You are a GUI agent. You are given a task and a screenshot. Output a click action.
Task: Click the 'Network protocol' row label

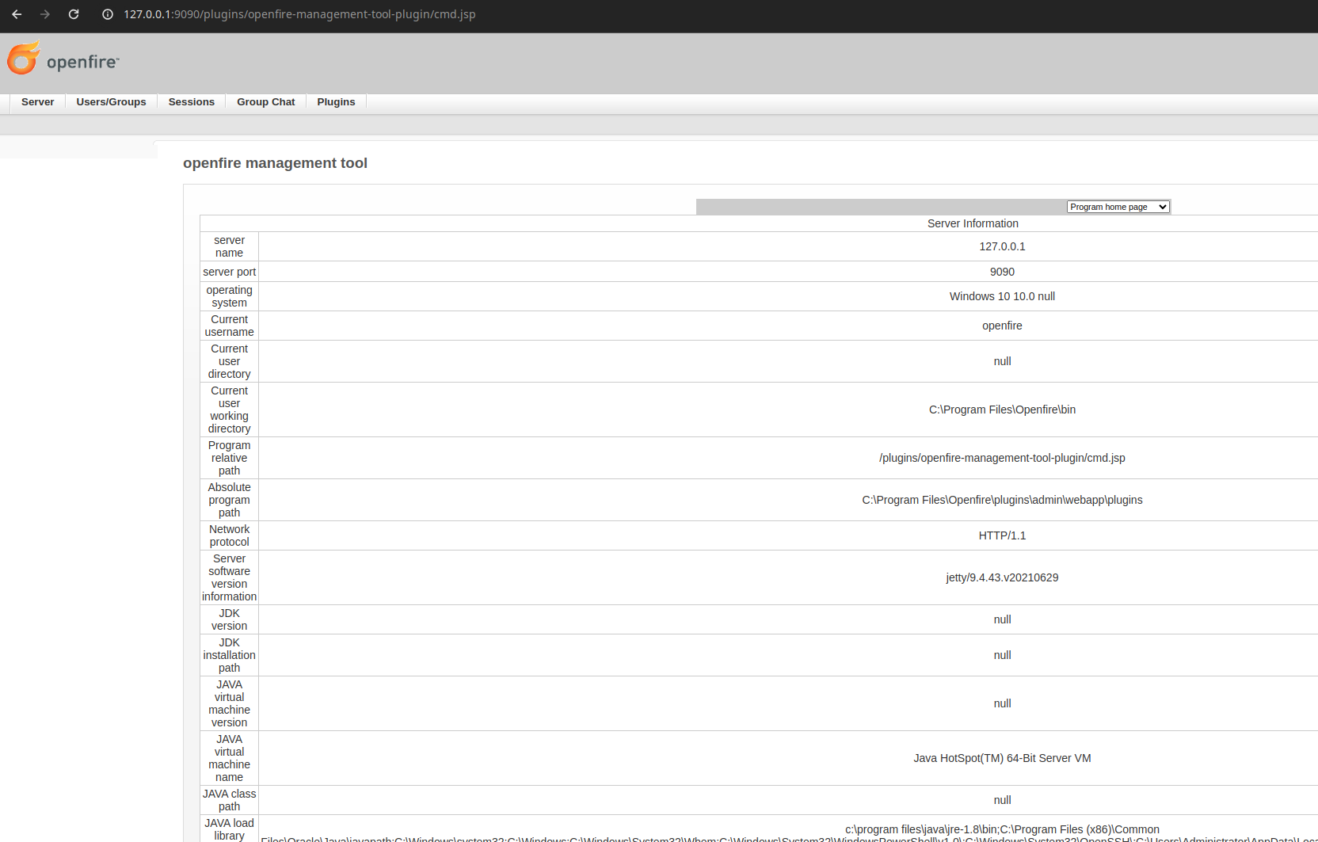click(x=229, y=535)
